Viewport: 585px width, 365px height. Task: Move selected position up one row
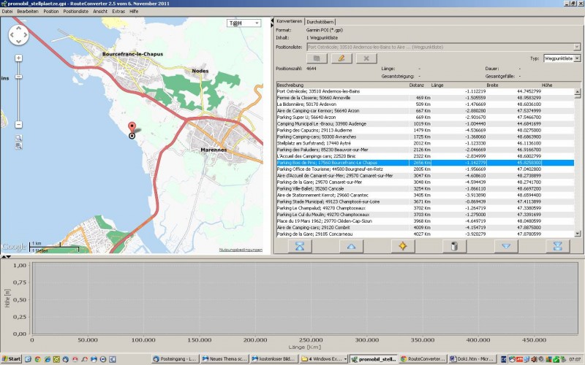point(351,246)
